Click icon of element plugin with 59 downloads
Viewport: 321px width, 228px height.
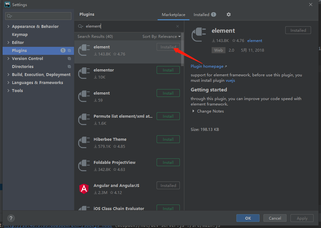pos(84,96)
